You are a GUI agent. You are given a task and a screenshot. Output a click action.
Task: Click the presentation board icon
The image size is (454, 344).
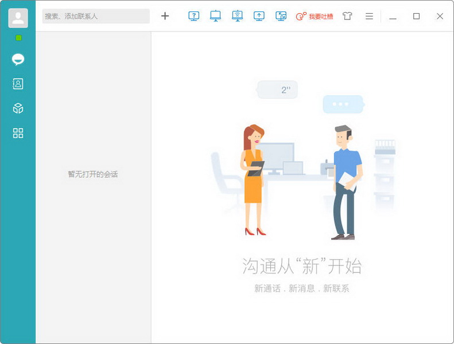click(215, 16)
